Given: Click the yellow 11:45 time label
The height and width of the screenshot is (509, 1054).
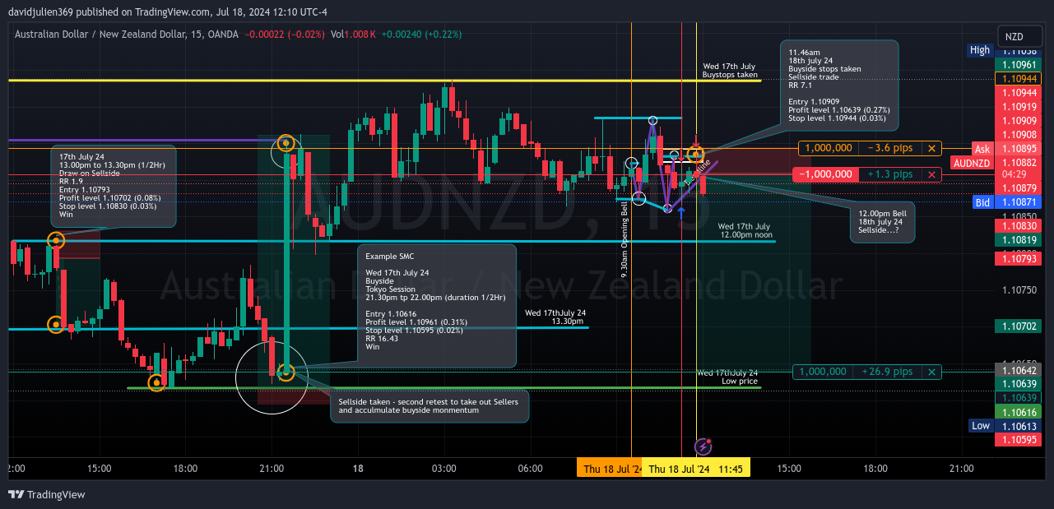Looking at the screenshot, I should coord(696,469).
